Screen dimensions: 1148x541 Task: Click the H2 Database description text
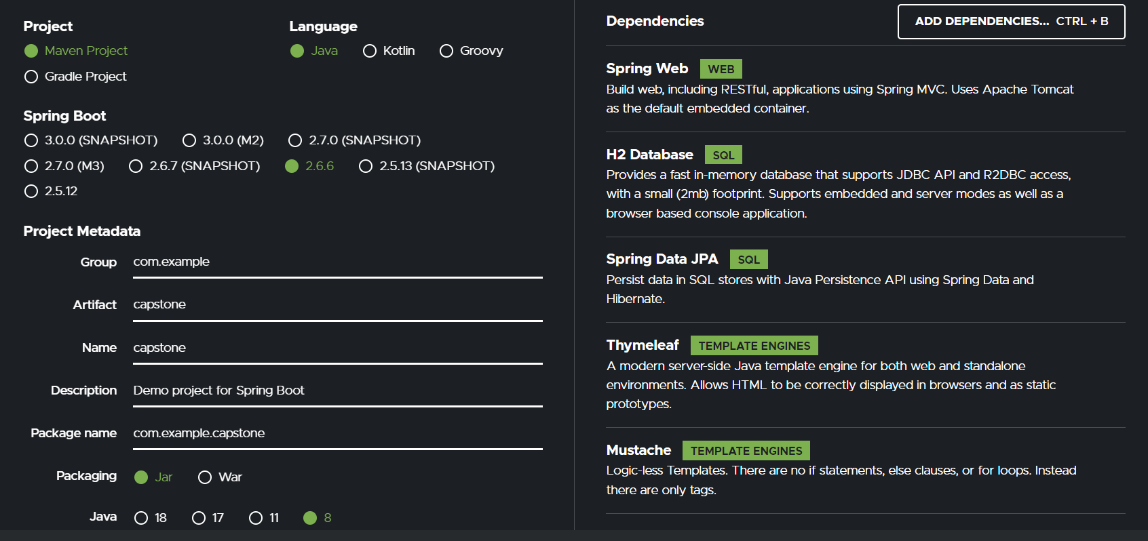[x=839, y=194]
